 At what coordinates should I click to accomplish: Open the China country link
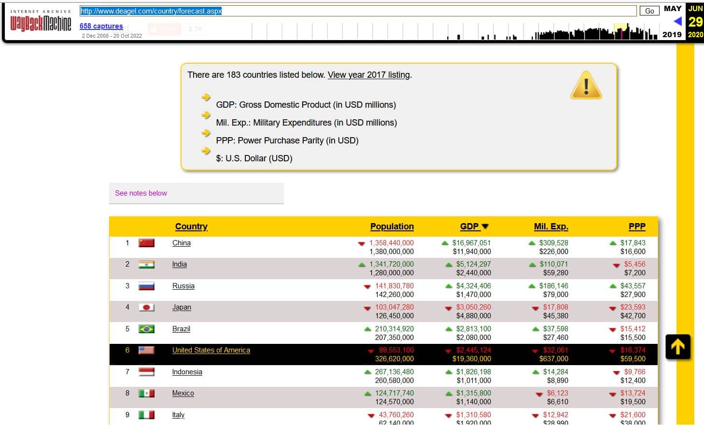[x=182, y=243]
